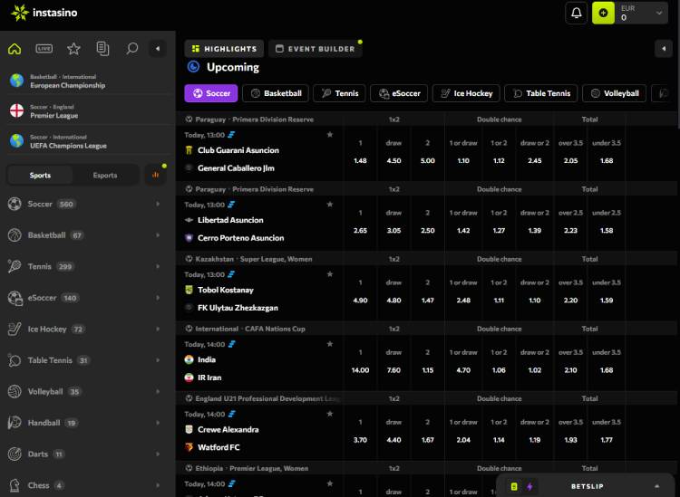Open the Tennis sport in sidebar list
This screenshot has height=497, width=680.
[40, 267]
